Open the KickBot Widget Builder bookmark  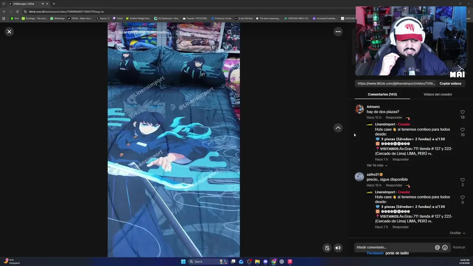tap(138, 18)
